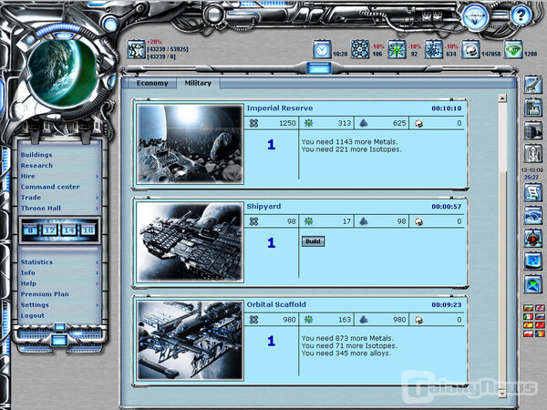Image resolution: width=547 pixels, height=410 pixels.
Task: Click the planet globe in the corner
Action: point(61,73)
